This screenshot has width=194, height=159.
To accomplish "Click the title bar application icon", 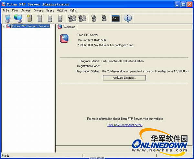I will [4, 4].
